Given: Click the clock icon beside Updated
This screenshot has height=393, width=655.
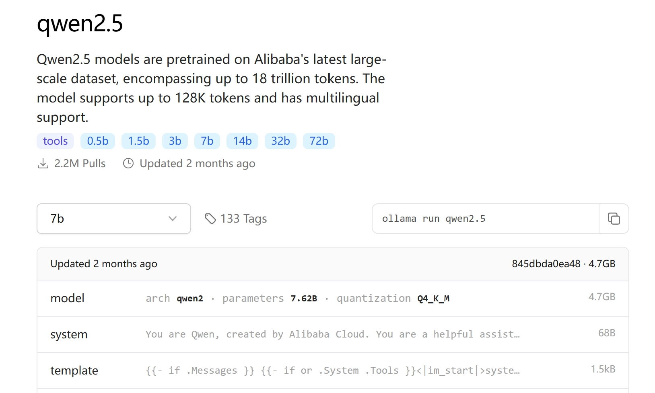Looking at the screenshot, I should point(128,164).
